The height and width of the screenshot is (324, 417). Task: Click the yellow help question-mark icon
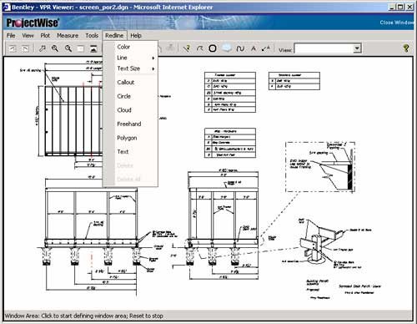coord(406,48)
